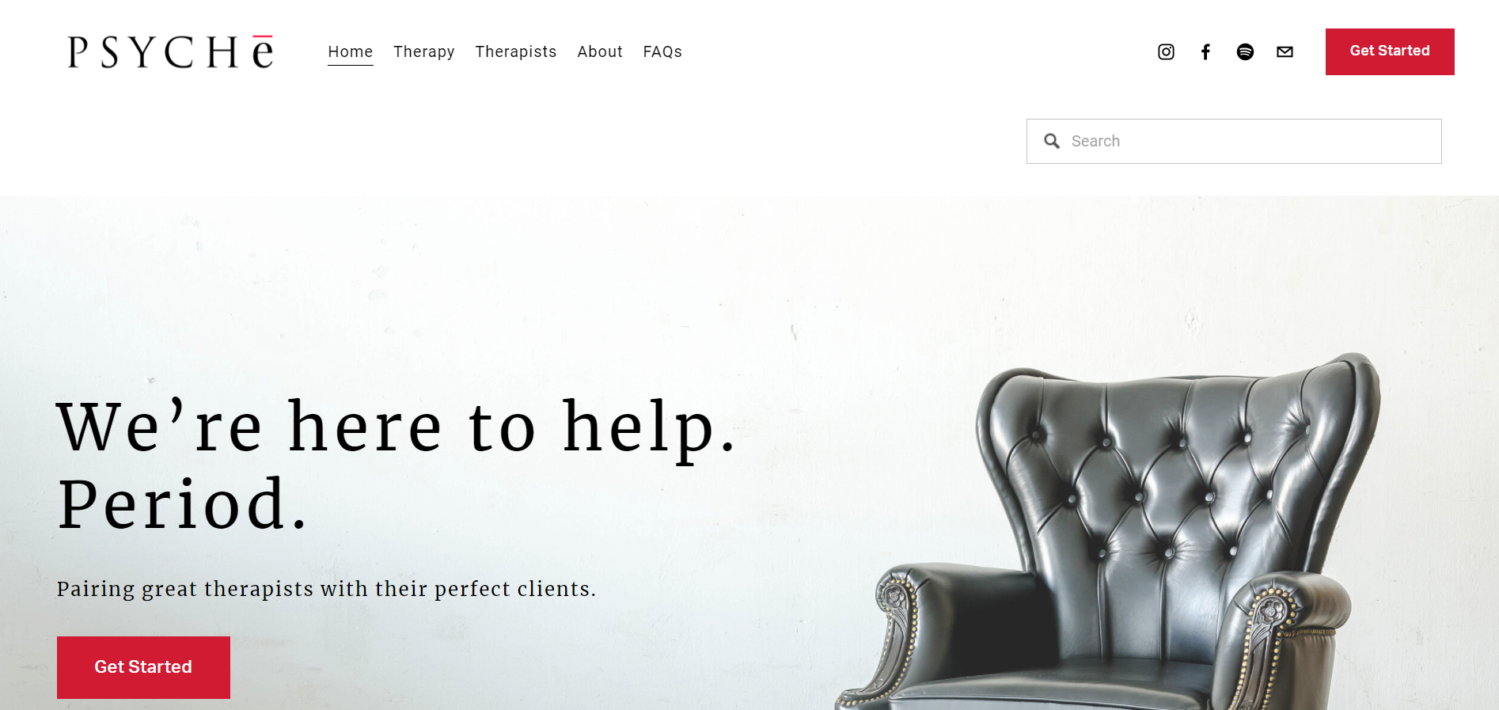Click the email envelope icon

point(1285,52)
